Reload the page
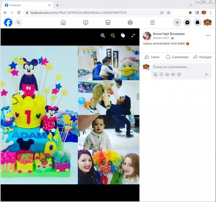216x202 pixels. pos(19,13)
